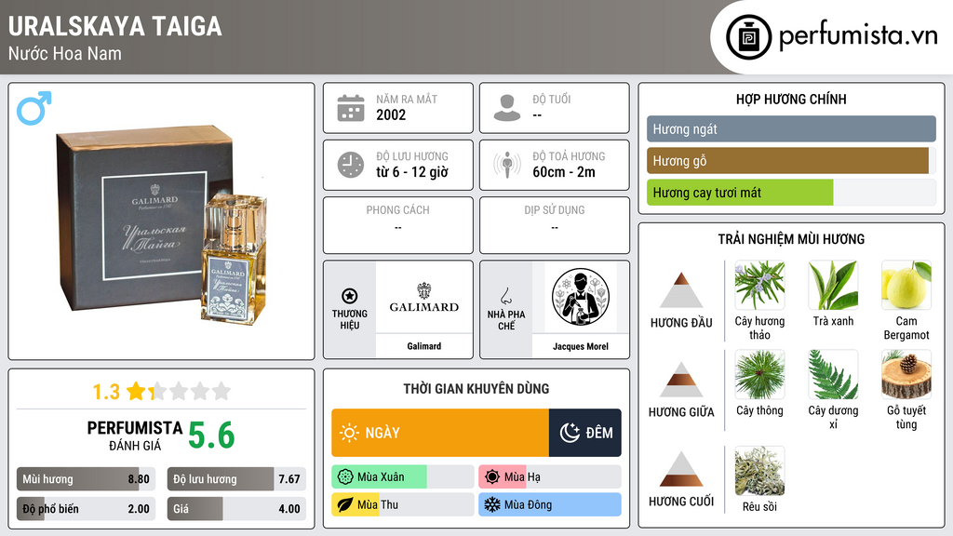Viewport: 953px width, 536px height.
Task: Click the Ngày daytime bar segment
Action: (x=440, y=433)
